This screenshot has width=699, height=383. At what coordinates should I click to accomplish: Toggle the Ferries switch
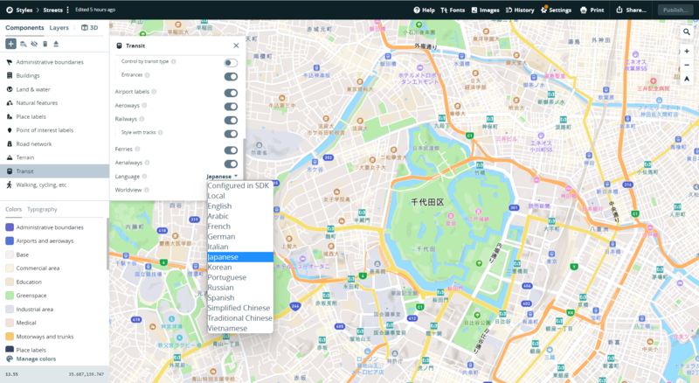[x=231, y=150]
